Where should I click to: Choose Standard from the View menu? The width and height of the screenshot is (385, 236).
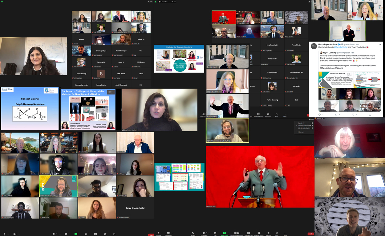pos(301,123)
